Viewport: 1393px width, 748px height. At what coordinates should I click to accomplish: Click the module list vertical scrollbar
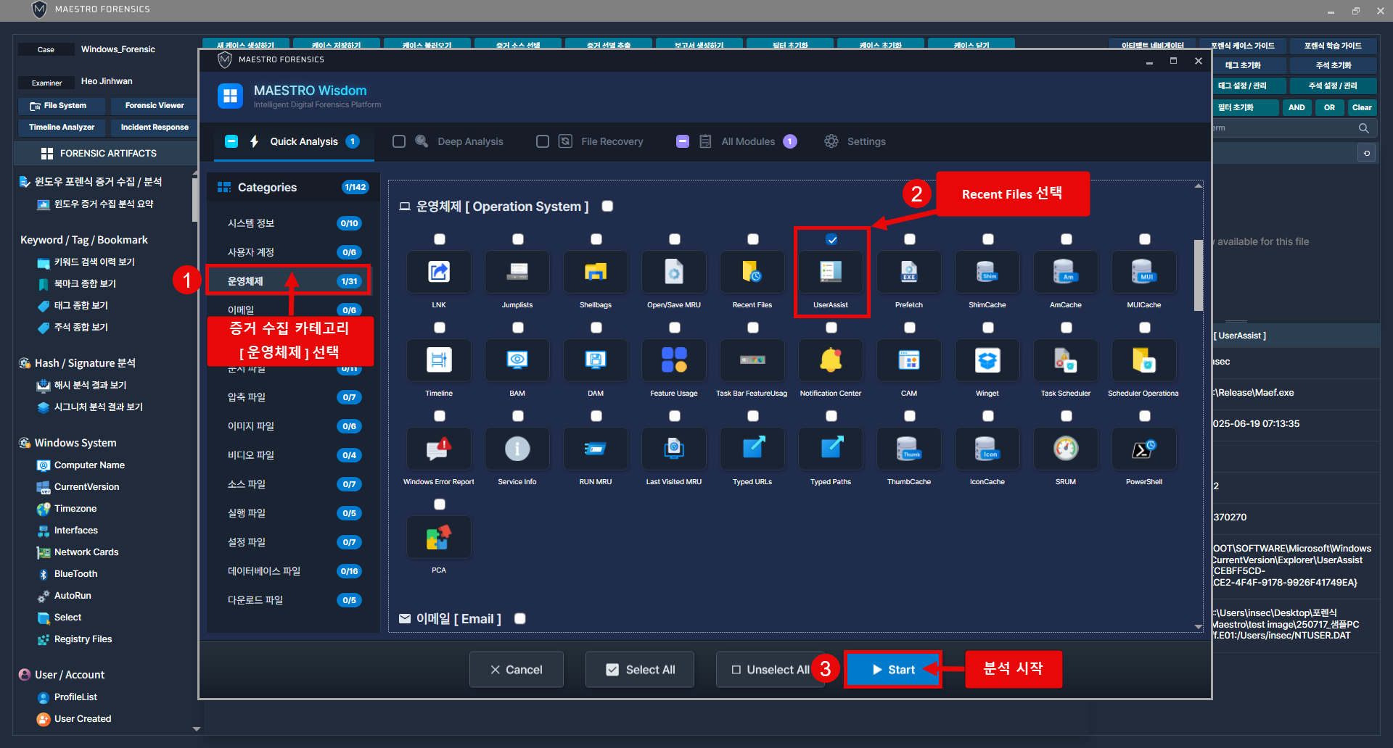point(1199,274)
